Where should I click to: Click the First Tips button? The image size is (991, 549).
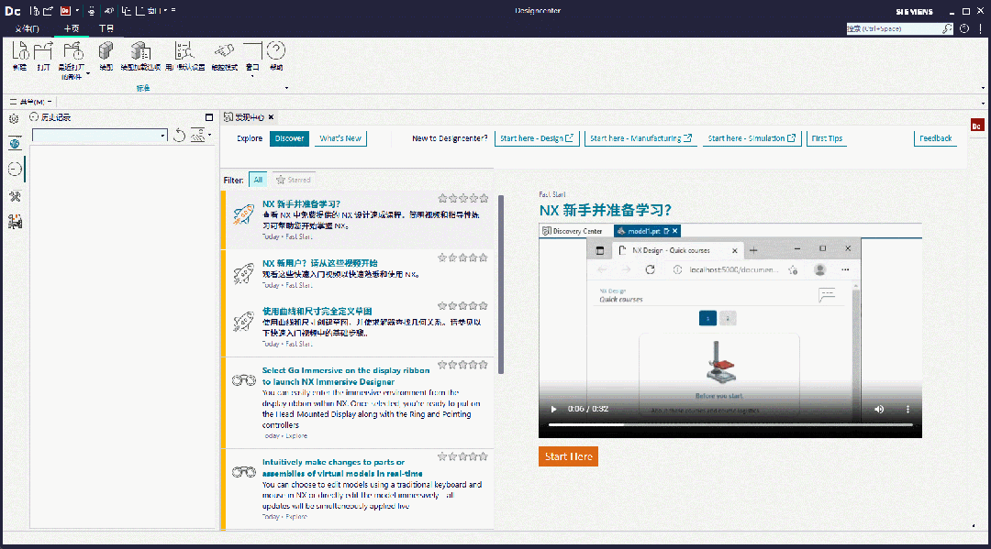tap(827, 138)
